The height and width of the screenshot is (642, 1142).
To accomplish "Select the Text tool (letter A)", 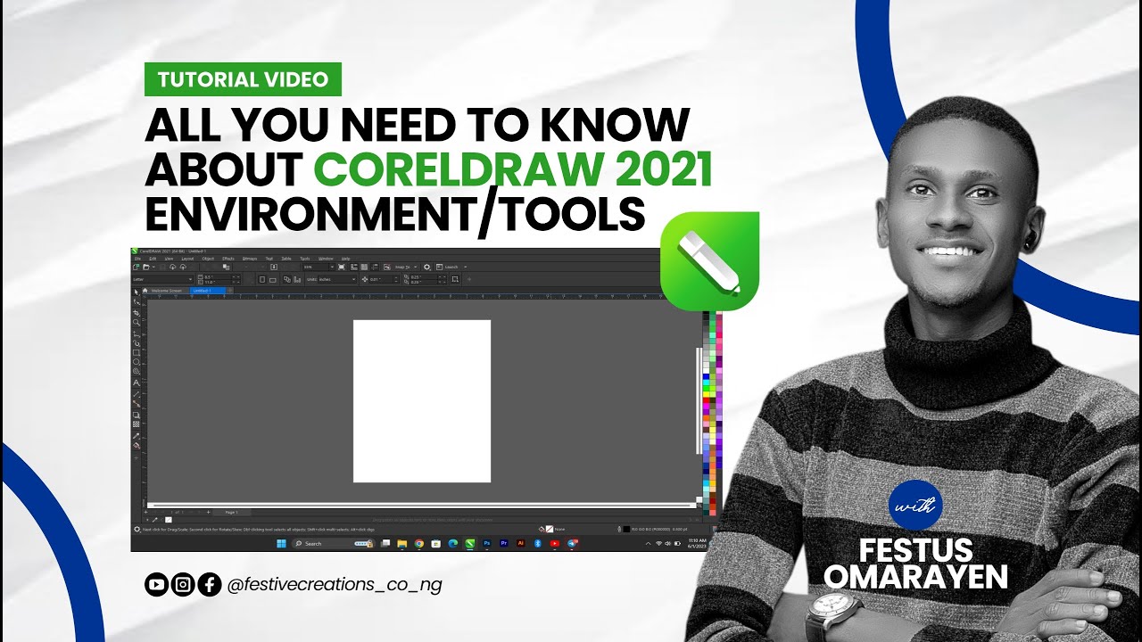I will tap(137, 383).
